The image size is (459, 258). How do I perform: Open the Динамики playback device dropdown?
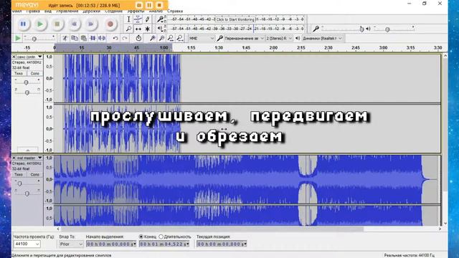[322, 38]
